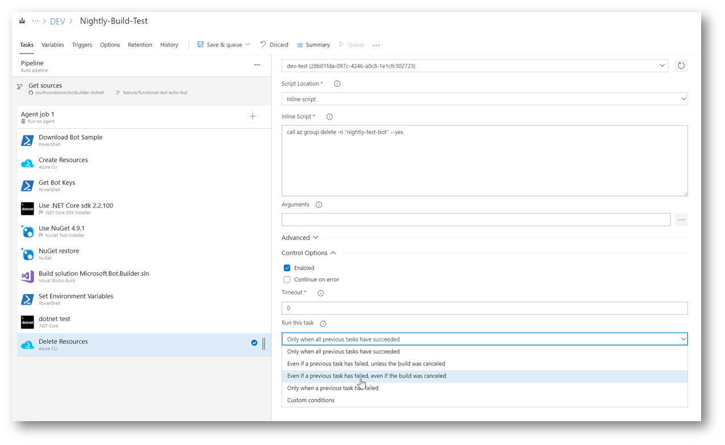The height and width of the screenshot is (445, 725).
Task: Click the Use NuGet 4.9.1 icon
Action: click(27, 231)
